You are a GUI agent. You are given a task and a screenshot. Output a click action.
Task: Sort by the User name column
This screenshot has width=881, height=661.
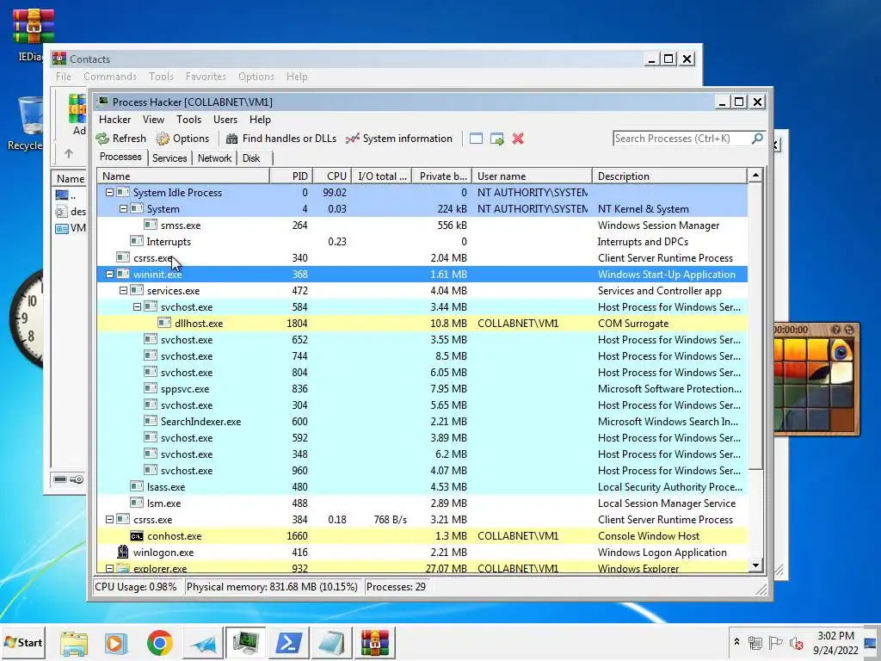[532, 176]
